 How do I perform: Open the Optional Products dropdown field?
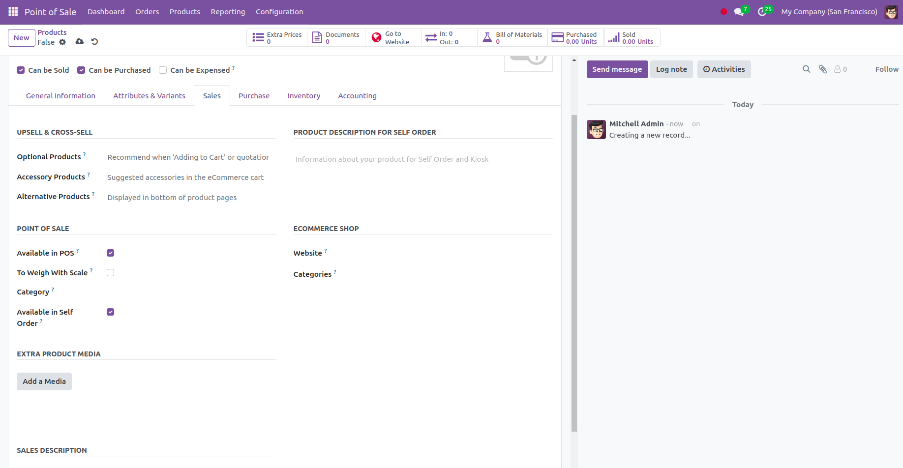(x=188, y=157)
